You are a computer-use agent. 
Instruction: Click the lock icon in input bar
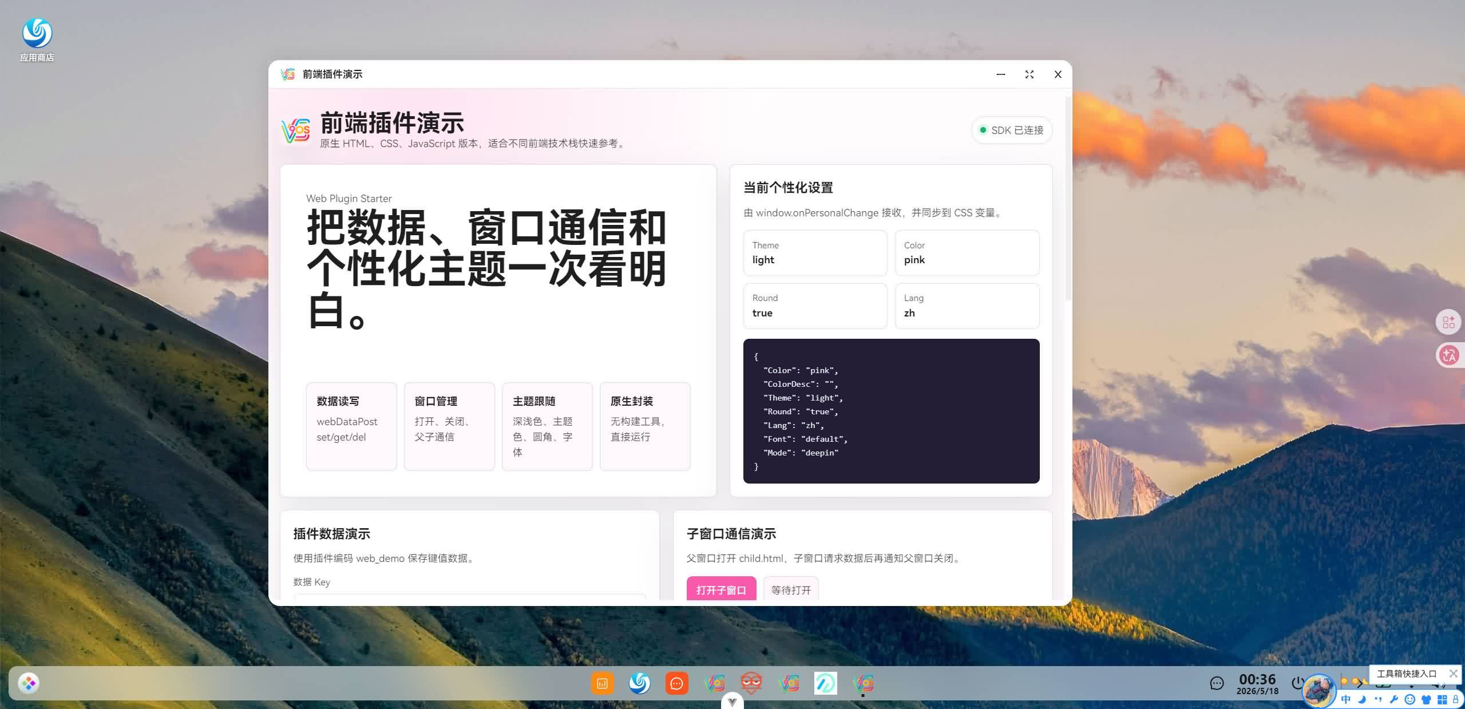(1456, 699)
